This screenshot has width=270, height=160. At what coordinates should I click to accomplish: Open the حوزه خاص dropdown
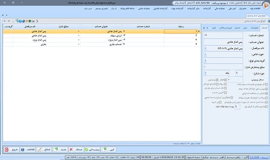coord(205,54)
